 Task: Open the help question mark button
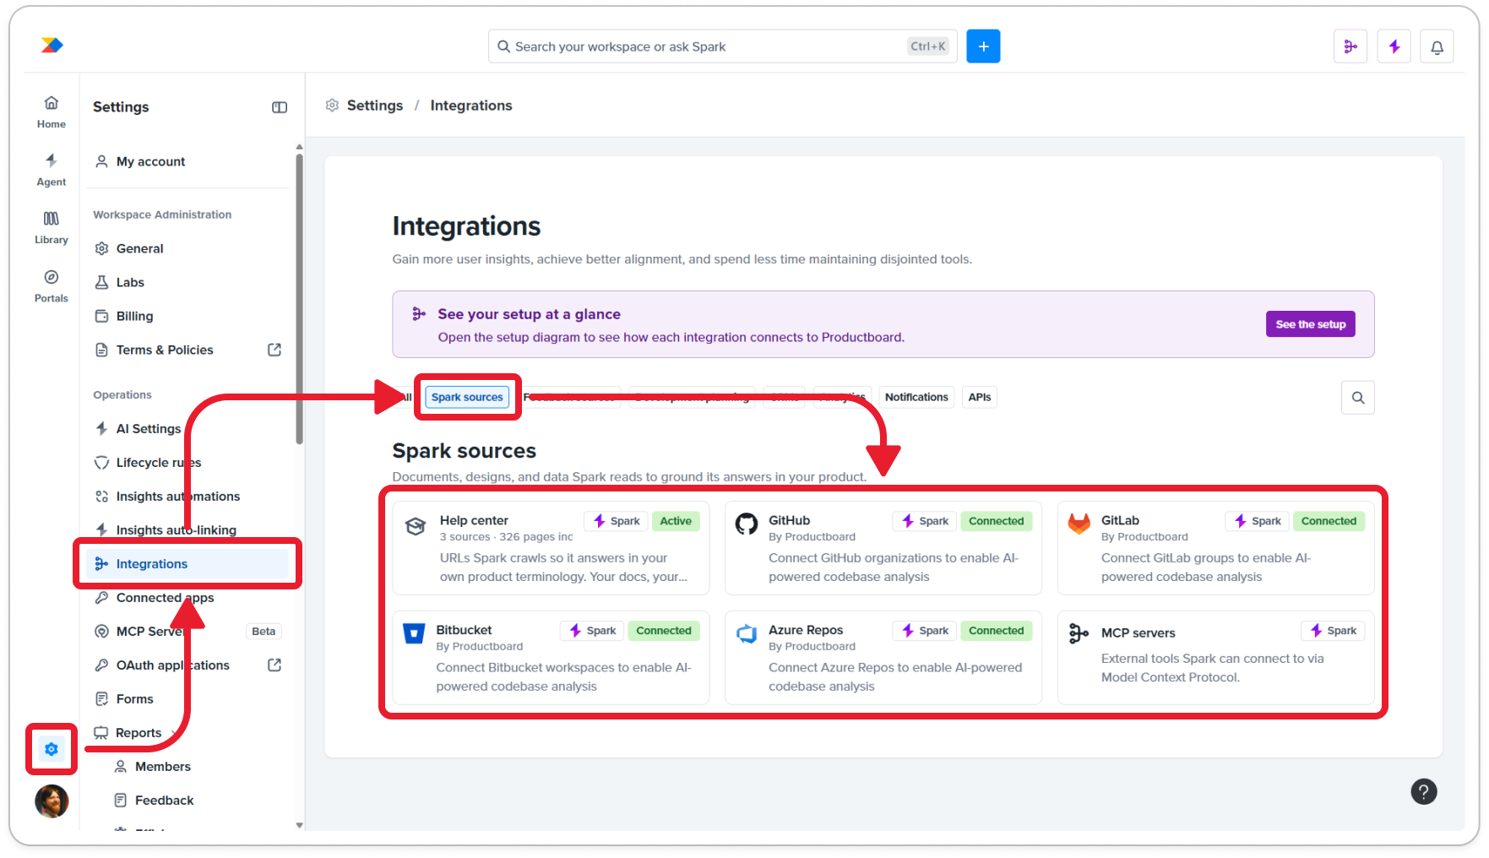point(1424,791)
